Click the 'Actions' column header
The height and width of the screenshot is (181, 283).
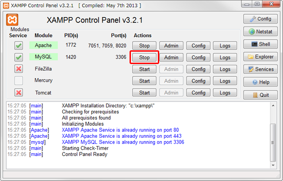click(x=142, y=35)
